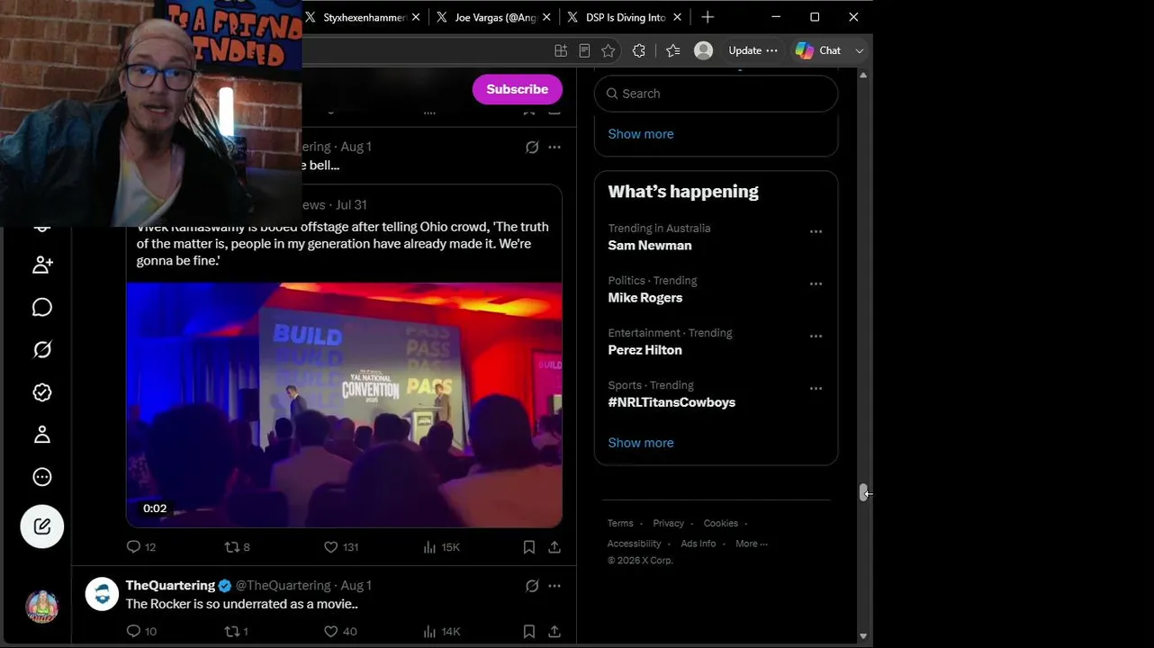The height and width of the screenshot is (648, 1154).
Task: Click Show more under What's happening
Action: [641, 443]
